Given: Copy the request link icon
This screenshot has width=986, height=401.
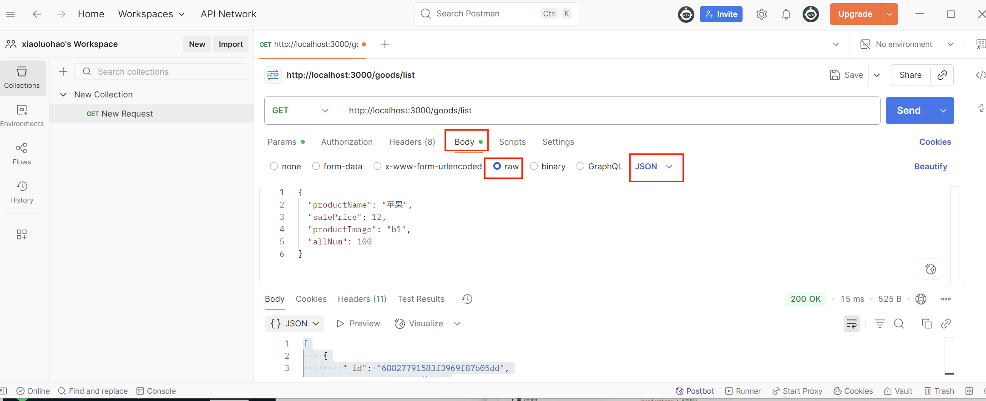Looking at the screenshot, I should coord(942,75).
